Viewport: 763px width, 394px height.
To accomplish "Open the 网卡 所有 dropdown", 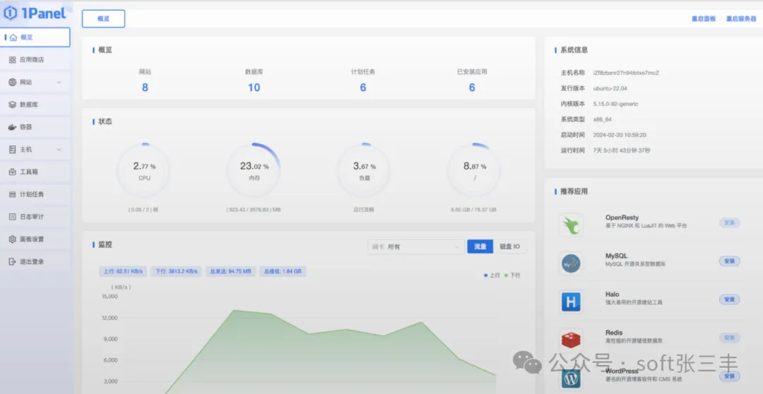I will (415, 246).
